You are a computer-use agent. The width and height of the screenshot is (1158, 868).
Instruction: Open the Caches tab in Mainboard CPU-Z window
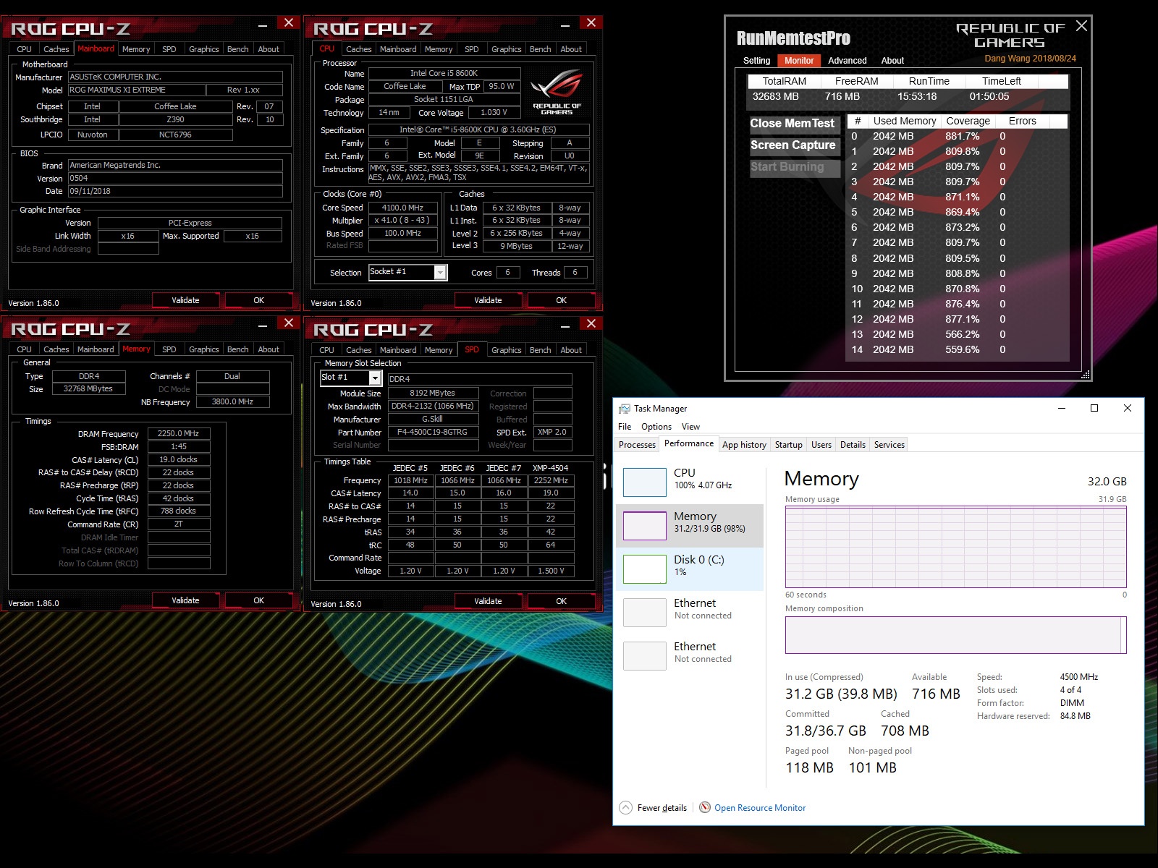[x=56, y=49]
